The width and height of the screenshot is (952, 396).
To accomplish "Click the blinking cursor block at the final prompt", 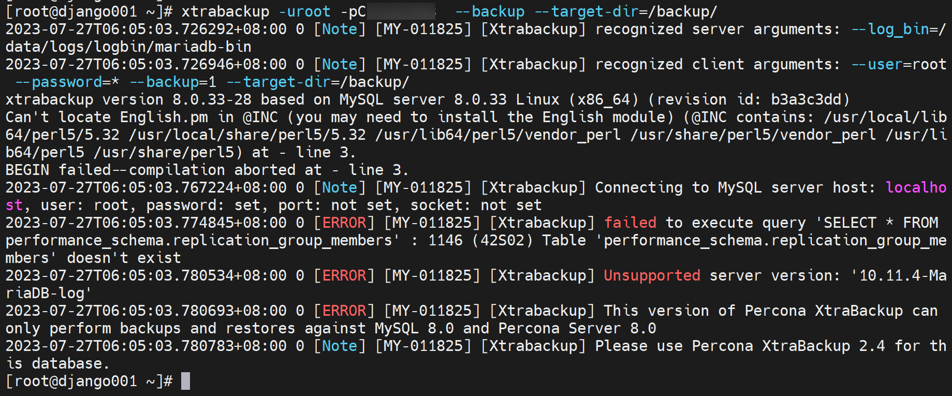I will pyautogui.click(x=185, y=381).
